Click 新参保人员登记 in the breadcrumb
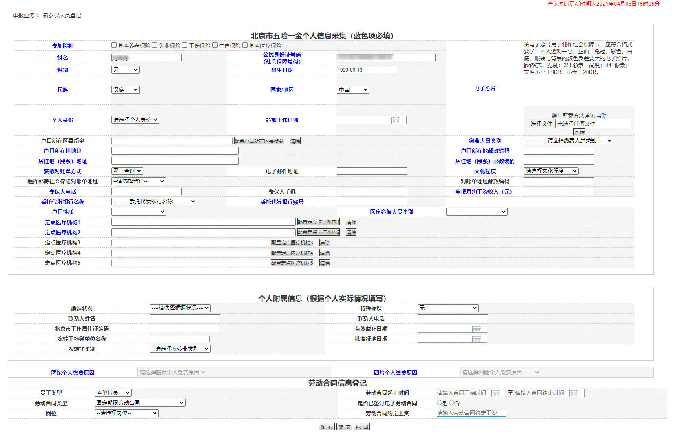Image resolution: width=675 pixels, height=434 pixels. tap(62, 15)
